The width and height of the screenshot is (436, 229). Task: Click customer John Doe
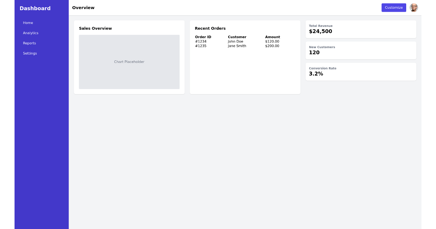coord(235,41)
